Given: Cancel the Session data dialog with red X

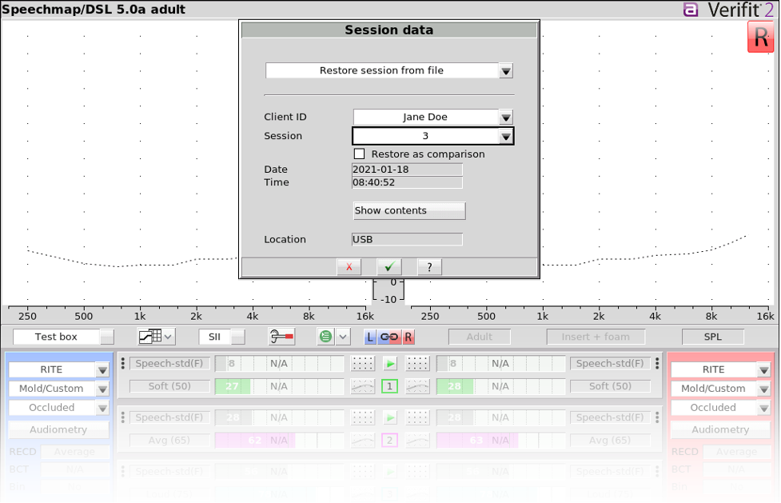Looking at the screenshot, I should pyautogui.click(x=349, y=267).
